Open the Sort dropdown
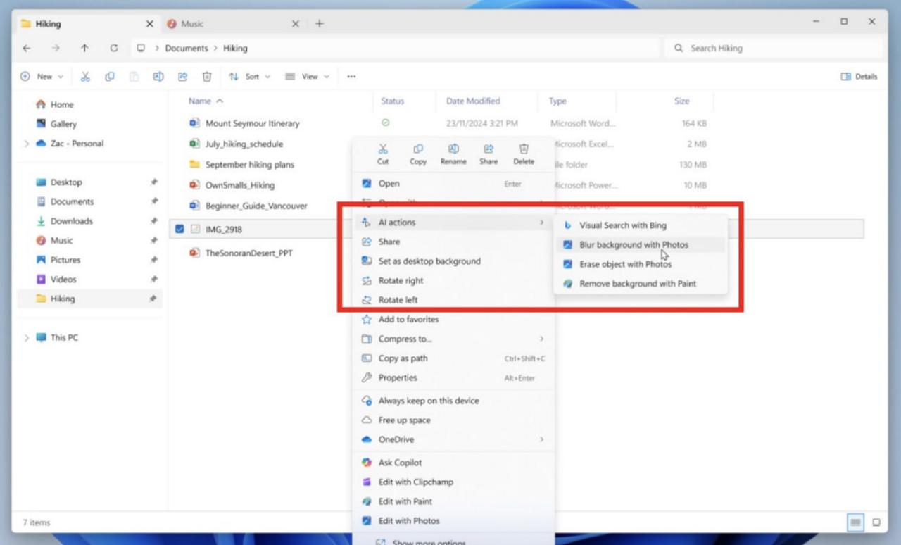 (250, 77)
